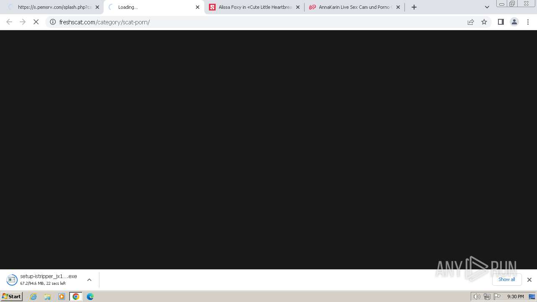This screenshot has width=537, height=302.
Task: Close the AnnaKarin Live tab
Action: 398,7
